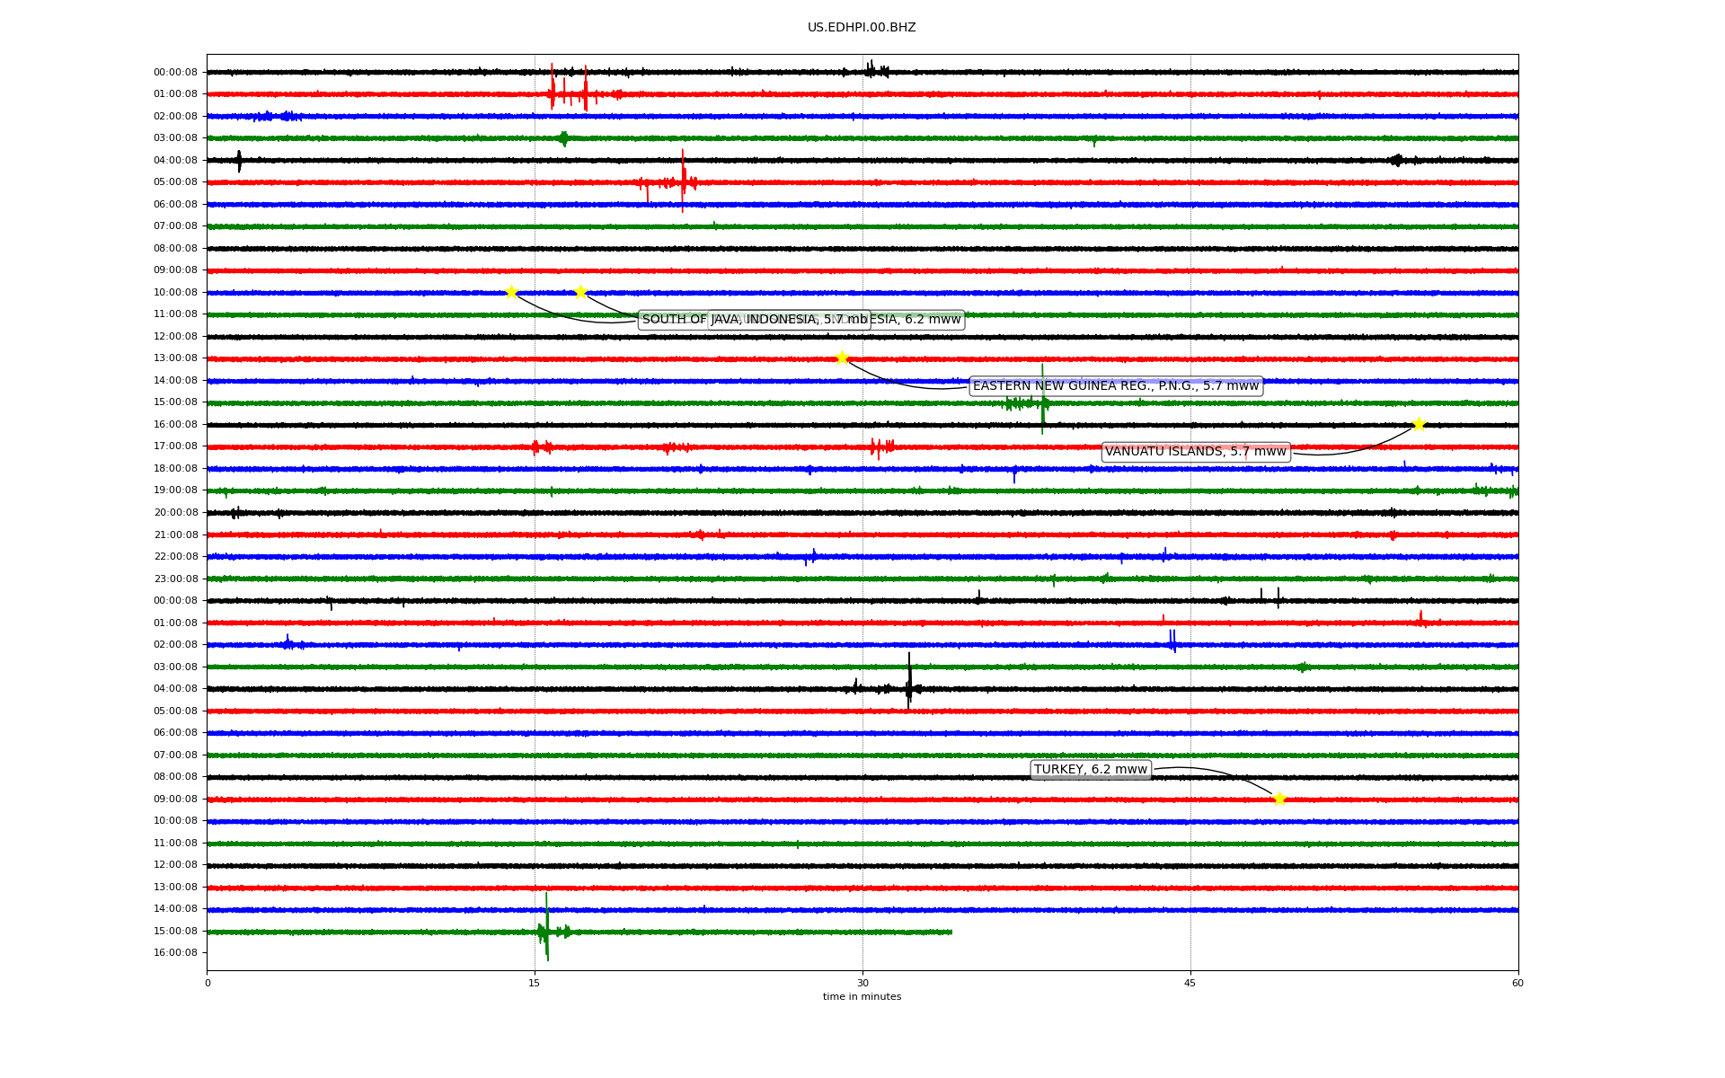Click the 18:00:08 row label
This screenshot has height=1078, width=1725.
175,468
